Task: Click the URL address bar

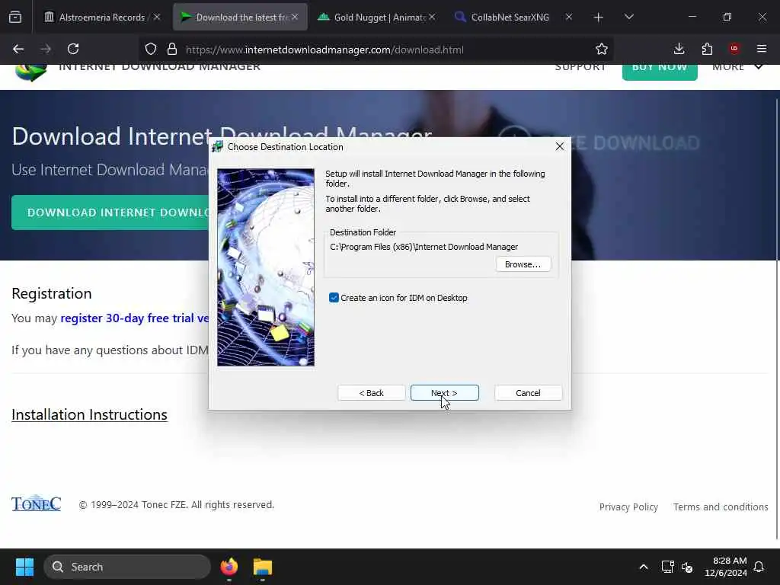Action: point(378,50)
